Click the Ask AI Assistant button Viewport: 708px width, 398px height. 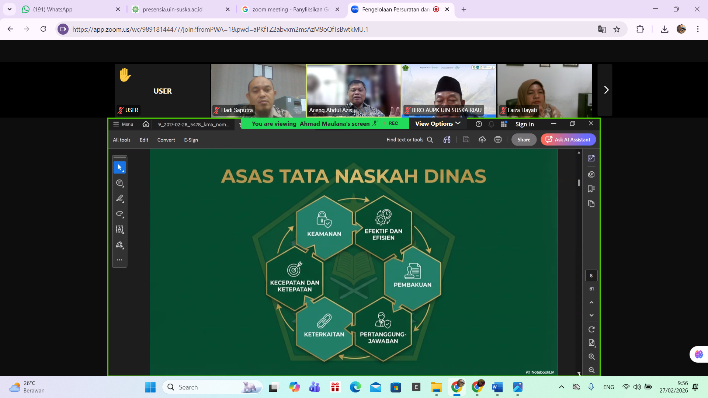coord(568,140)
